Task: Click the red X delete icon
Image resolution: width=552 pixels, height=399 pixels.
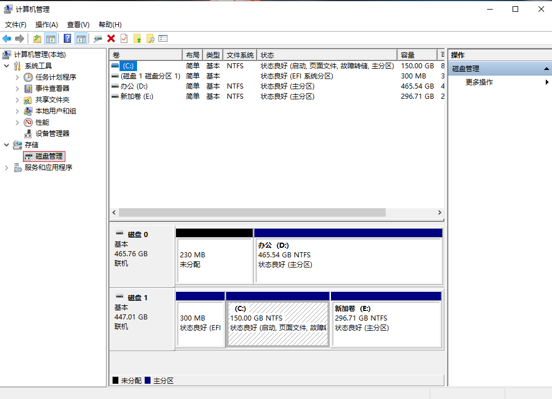Action: (x=111, y=38)
